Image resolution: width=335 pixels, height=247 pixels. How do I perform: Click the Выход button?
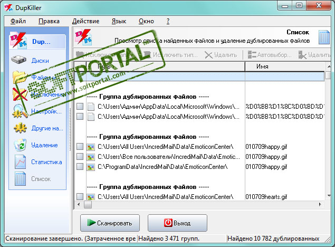coord(177,223)
